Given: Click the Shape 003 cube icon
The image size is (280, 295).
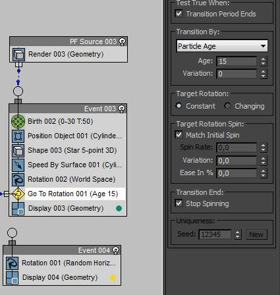Looking at the screenshot, I should 18,150.
